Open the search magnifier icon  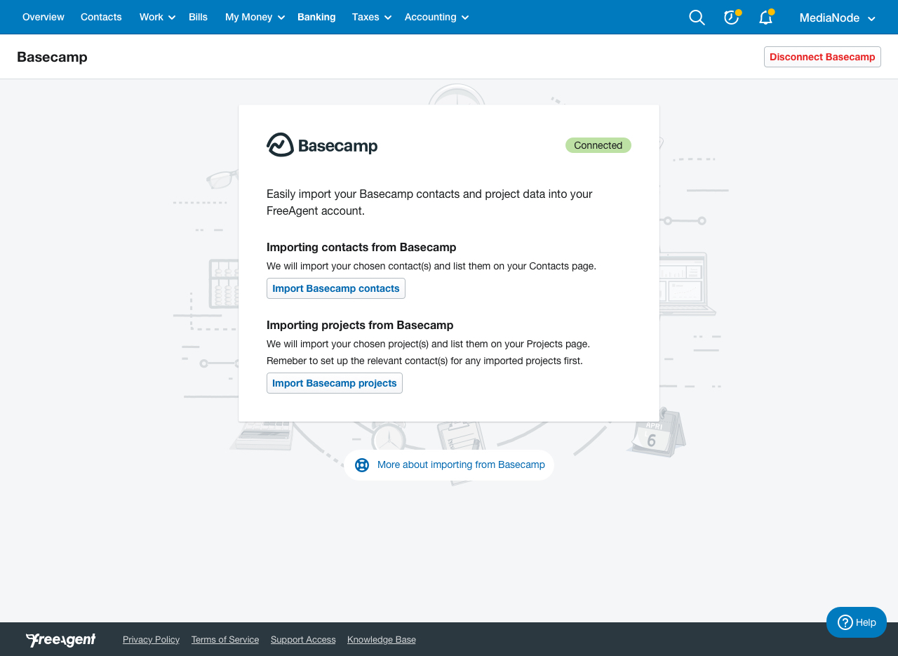coord(696,17)
